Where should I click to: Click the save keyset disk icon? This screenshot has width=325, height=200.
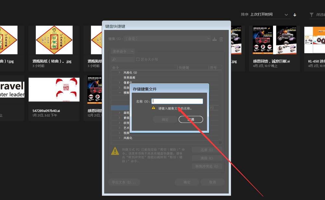point(214,39)
